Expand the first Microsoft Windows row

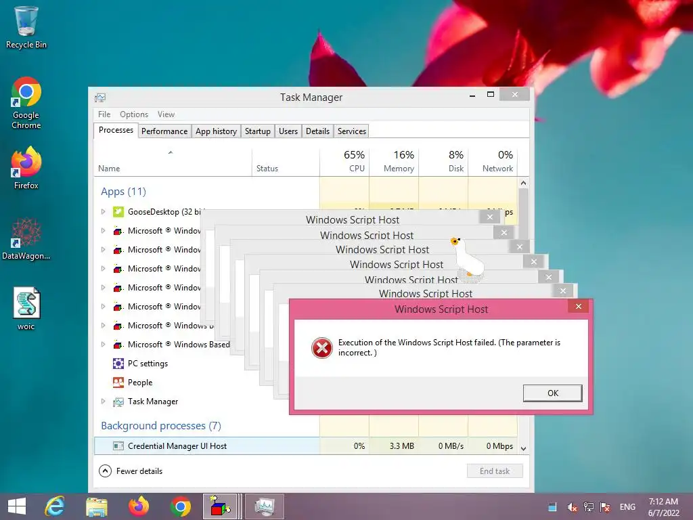click(103, 231)
